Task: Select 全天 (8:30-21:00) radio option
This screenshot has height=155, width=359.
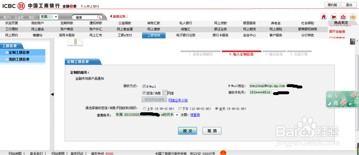Action: pyautogui.click(x=216, y=108)
